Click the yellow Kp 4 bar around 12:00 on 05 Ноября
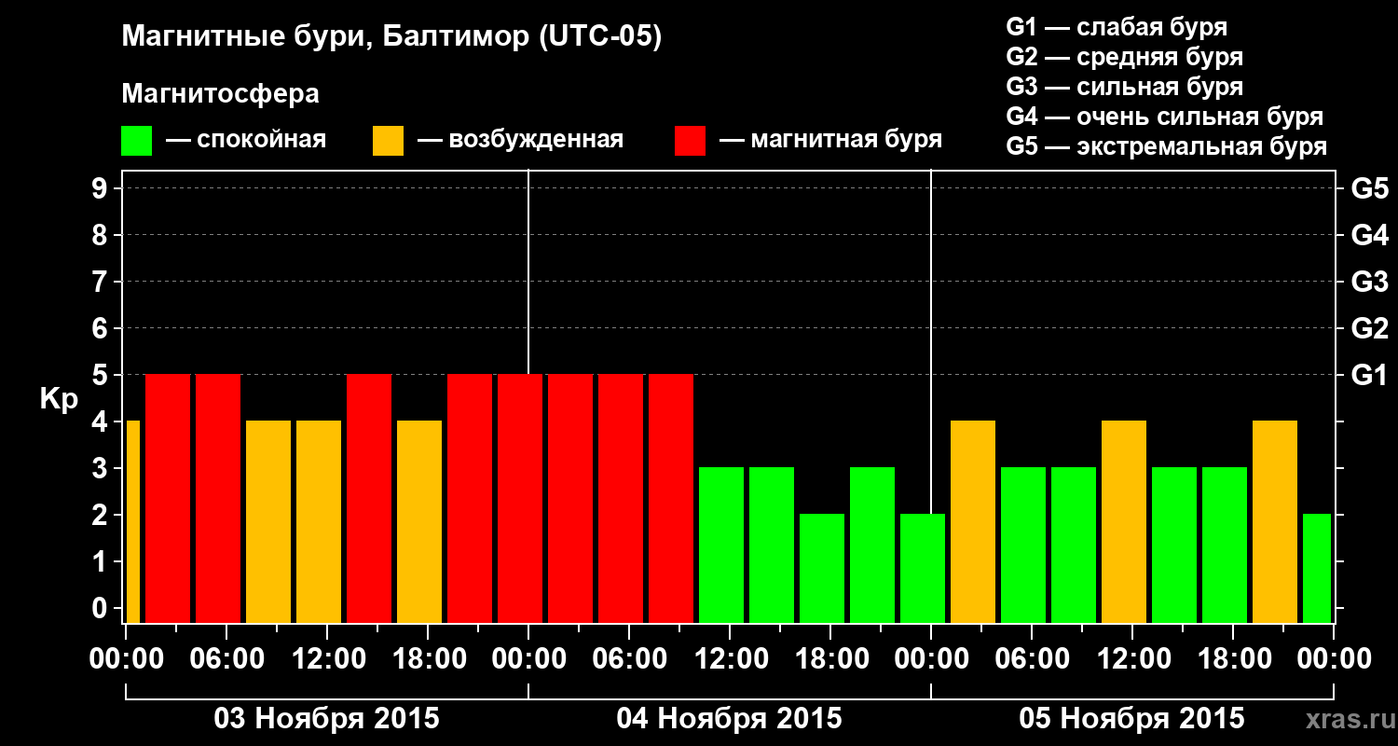The height and width of the screenshot is (746, 1398). click(x=1124, y=521)
